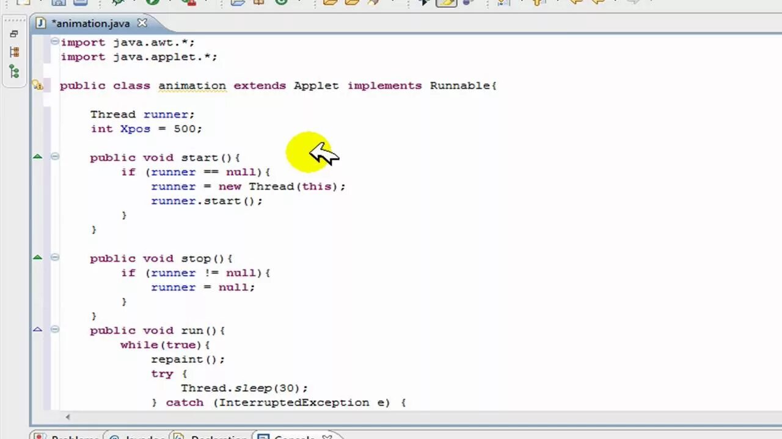Click the implements marker beside run() method
Viewport: 782px width, 439px height.
click(x=37, y=329)
